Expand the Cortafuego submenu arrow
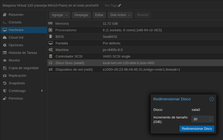The image size is (223, 140). [42, 91]
